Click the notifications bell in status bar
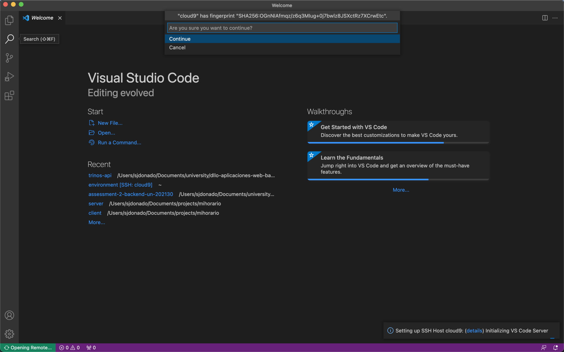Image resolution: width=564 pixels, height=352 pixels. [555, 348]
